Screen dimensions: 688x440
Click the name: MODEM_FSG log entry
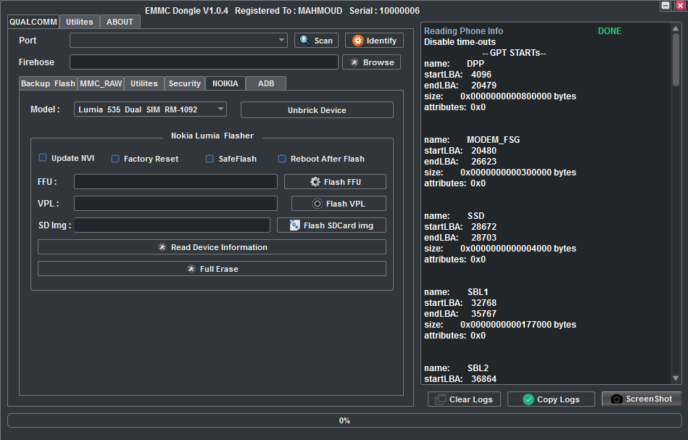tap(472, 139)
